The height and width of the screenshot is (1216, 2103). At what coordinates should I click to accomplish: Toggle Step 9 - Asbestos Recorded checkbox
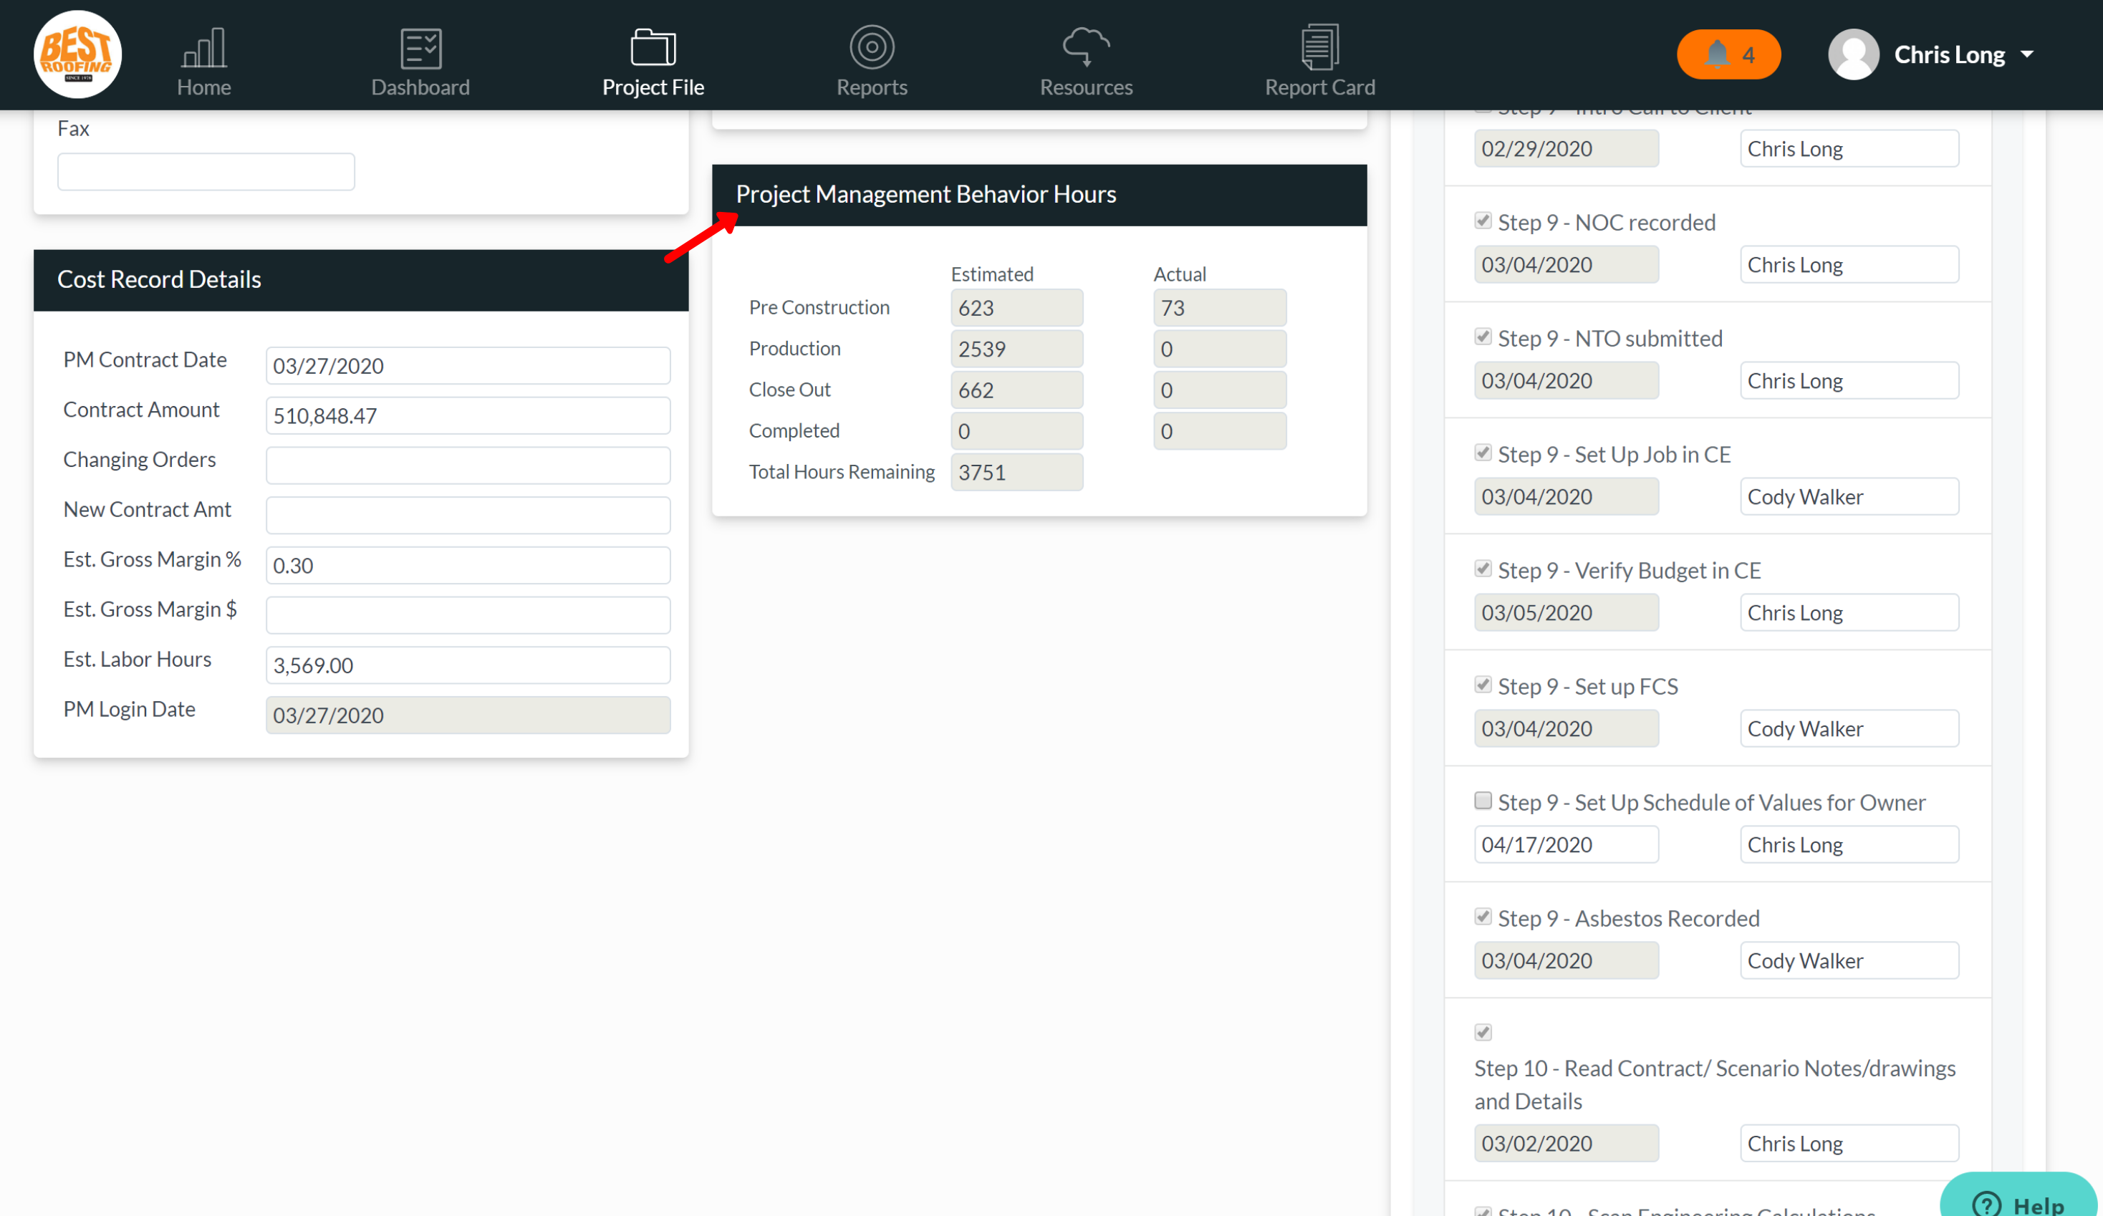pyautogui.click(x=1482, y=917)
